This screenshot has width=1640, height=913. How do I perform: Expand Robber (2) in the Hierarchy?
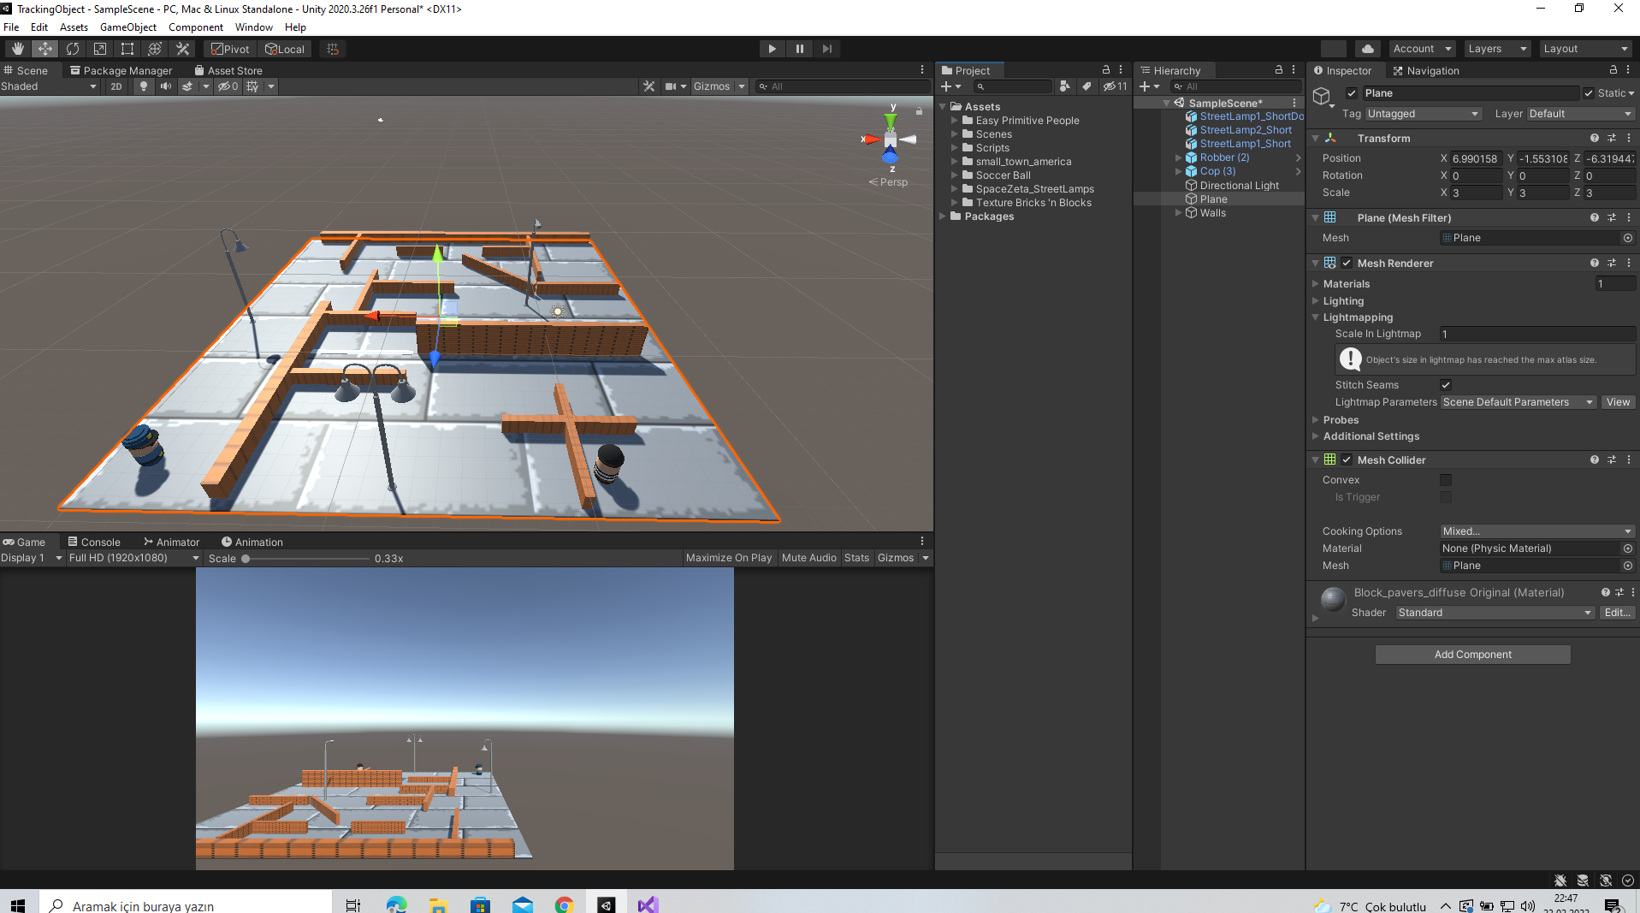[1179, 157]
